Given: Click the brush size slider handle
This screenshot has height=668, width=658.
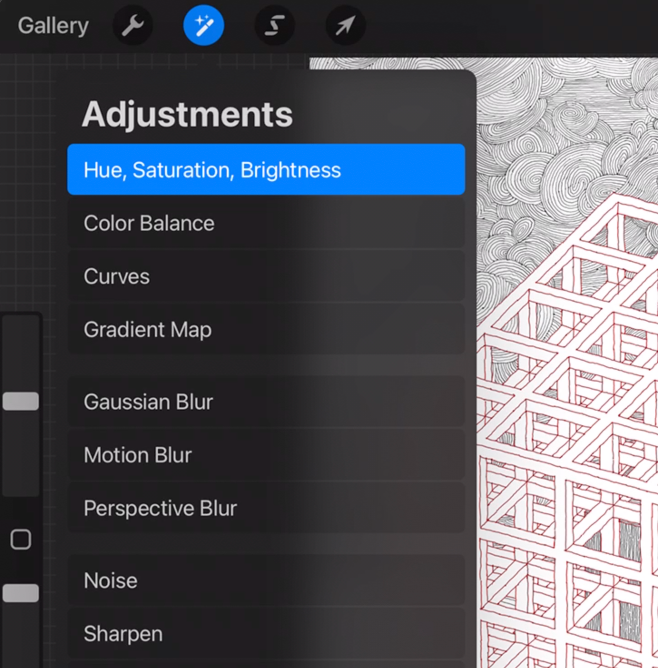Looking at the screenshot, I should tap(21, 401).
